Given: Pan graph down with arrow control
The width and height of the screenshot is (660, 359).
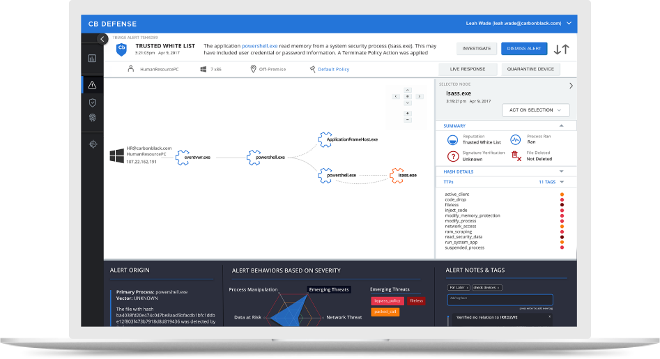Looking at the screenshot, I should (408, 103).
